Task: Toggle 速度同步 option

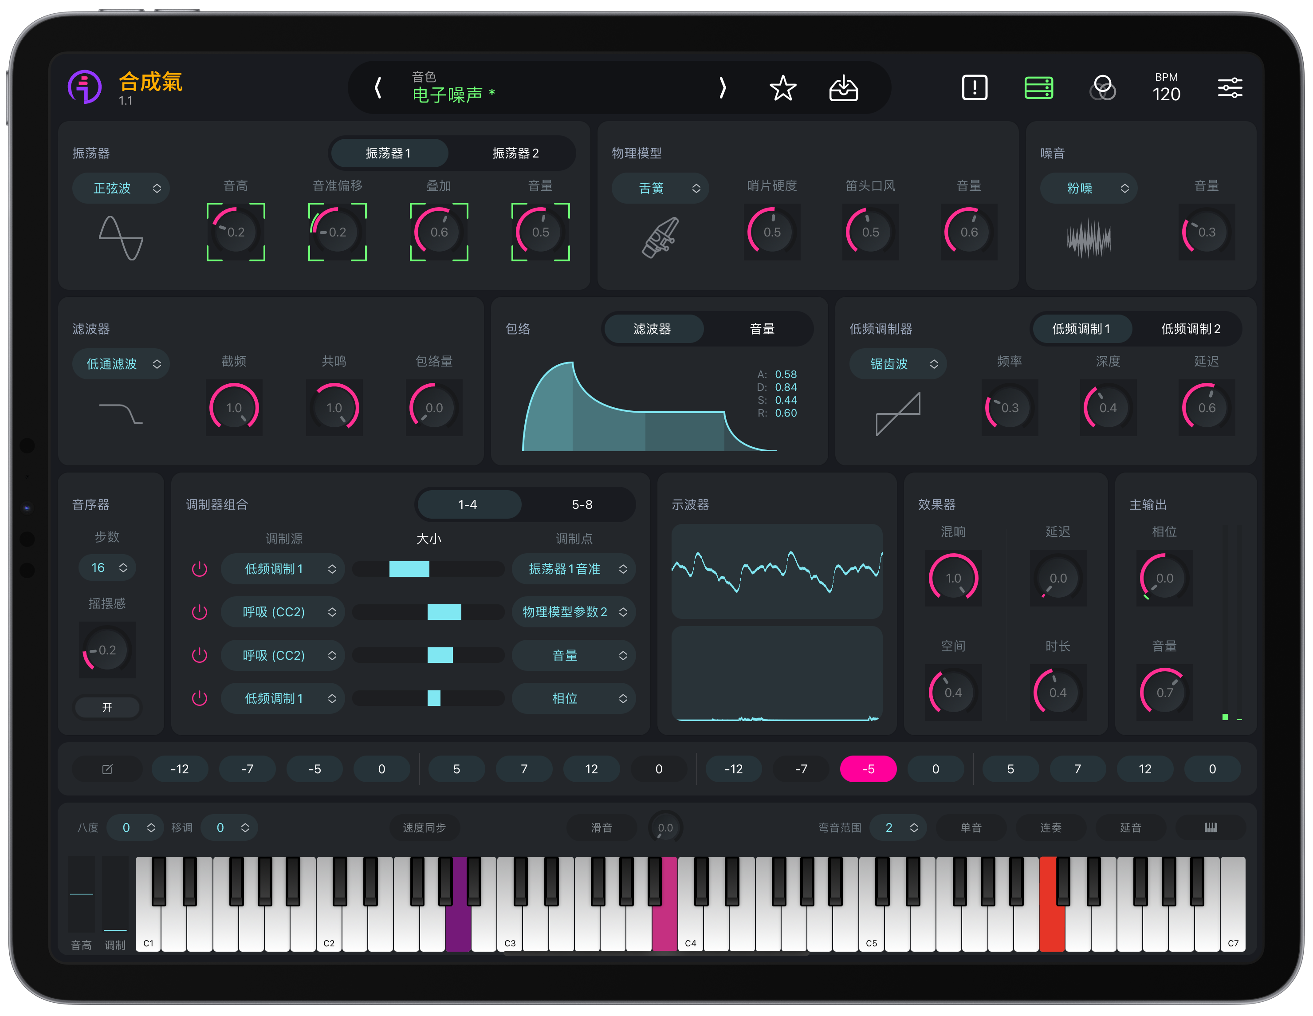Action: tap(424, 828)
